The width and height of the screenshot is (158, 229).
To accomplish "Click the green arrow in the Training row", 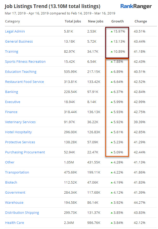I will 111,52.
